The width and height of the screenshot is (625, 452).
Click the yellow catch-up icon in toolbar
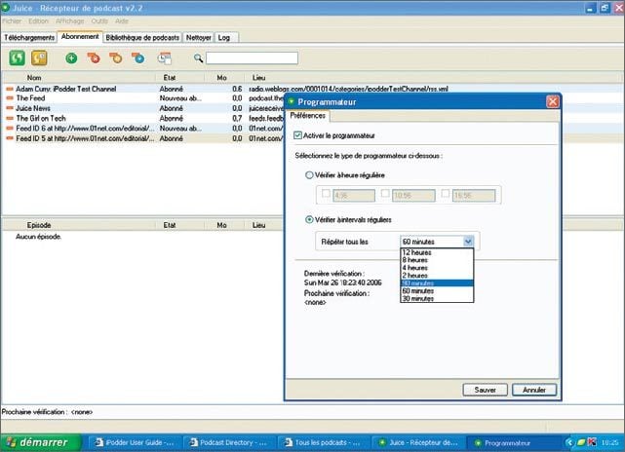pyautogui.click(x=37, y=58)
